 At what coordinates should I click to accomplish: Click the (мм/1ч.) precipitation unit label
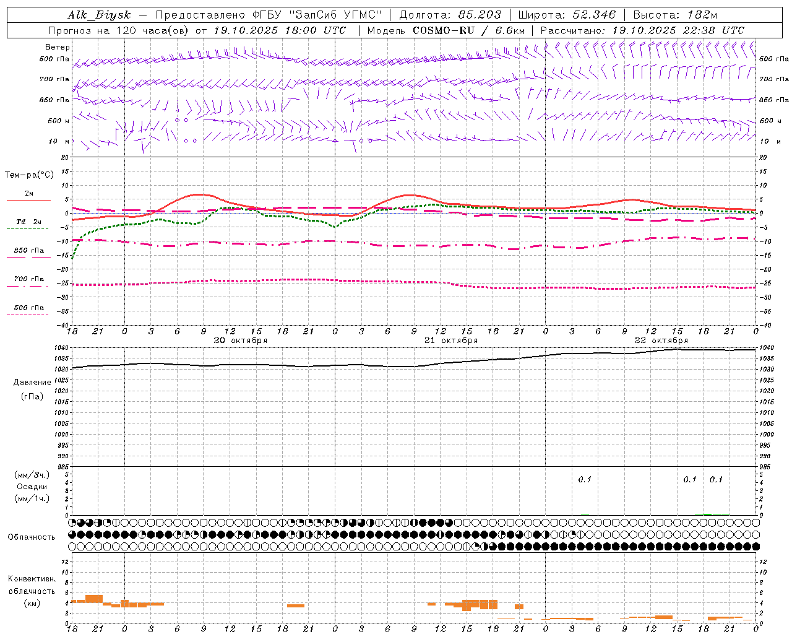click(32, 498)
